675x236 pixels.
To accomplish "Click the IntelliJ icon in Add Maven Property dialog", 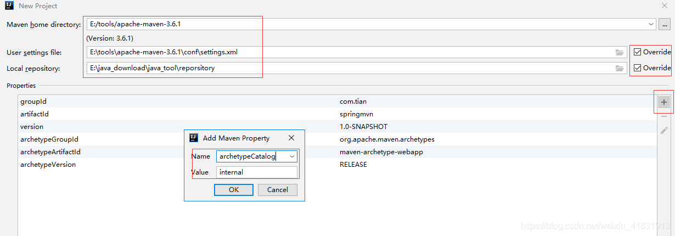I will (x=193, y=138).
